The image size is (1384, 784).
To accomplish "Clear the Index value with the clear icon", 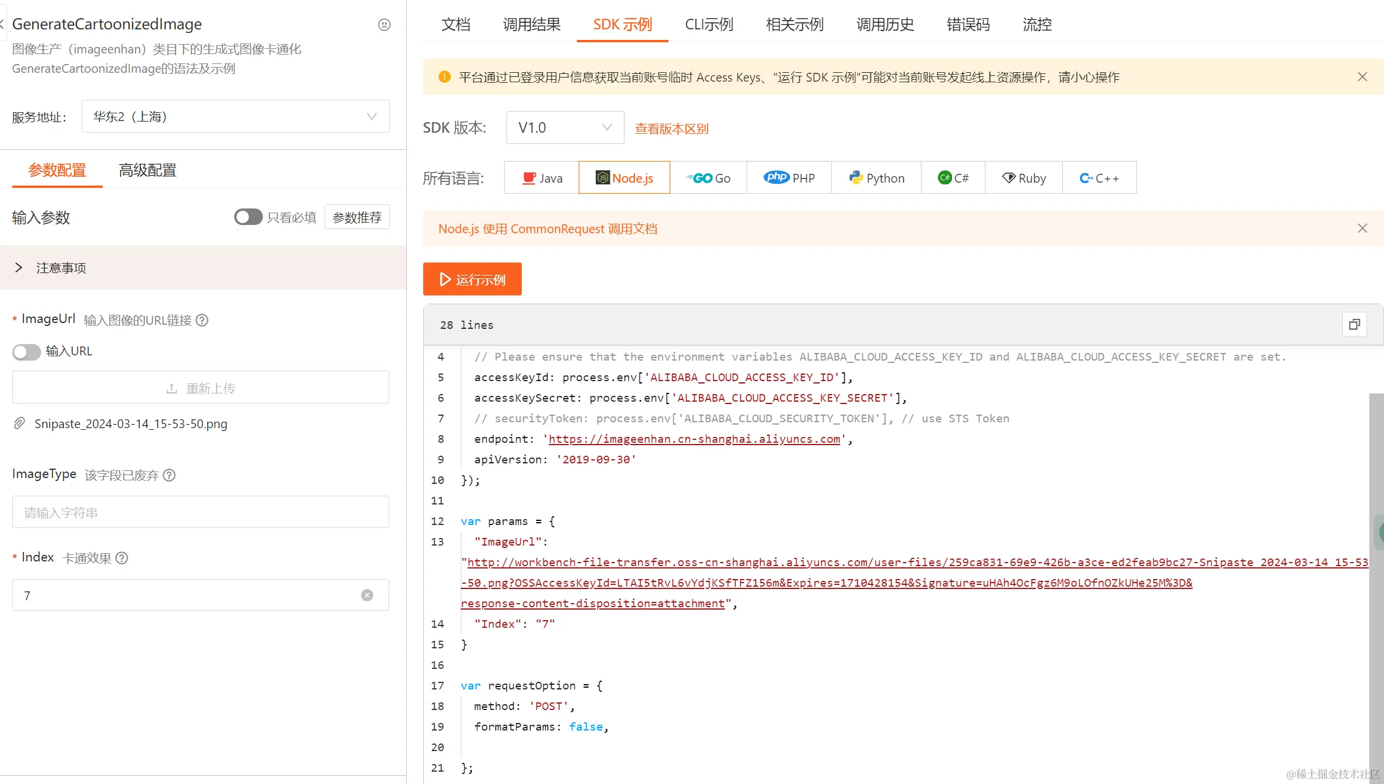I will [x=367, y=595].
